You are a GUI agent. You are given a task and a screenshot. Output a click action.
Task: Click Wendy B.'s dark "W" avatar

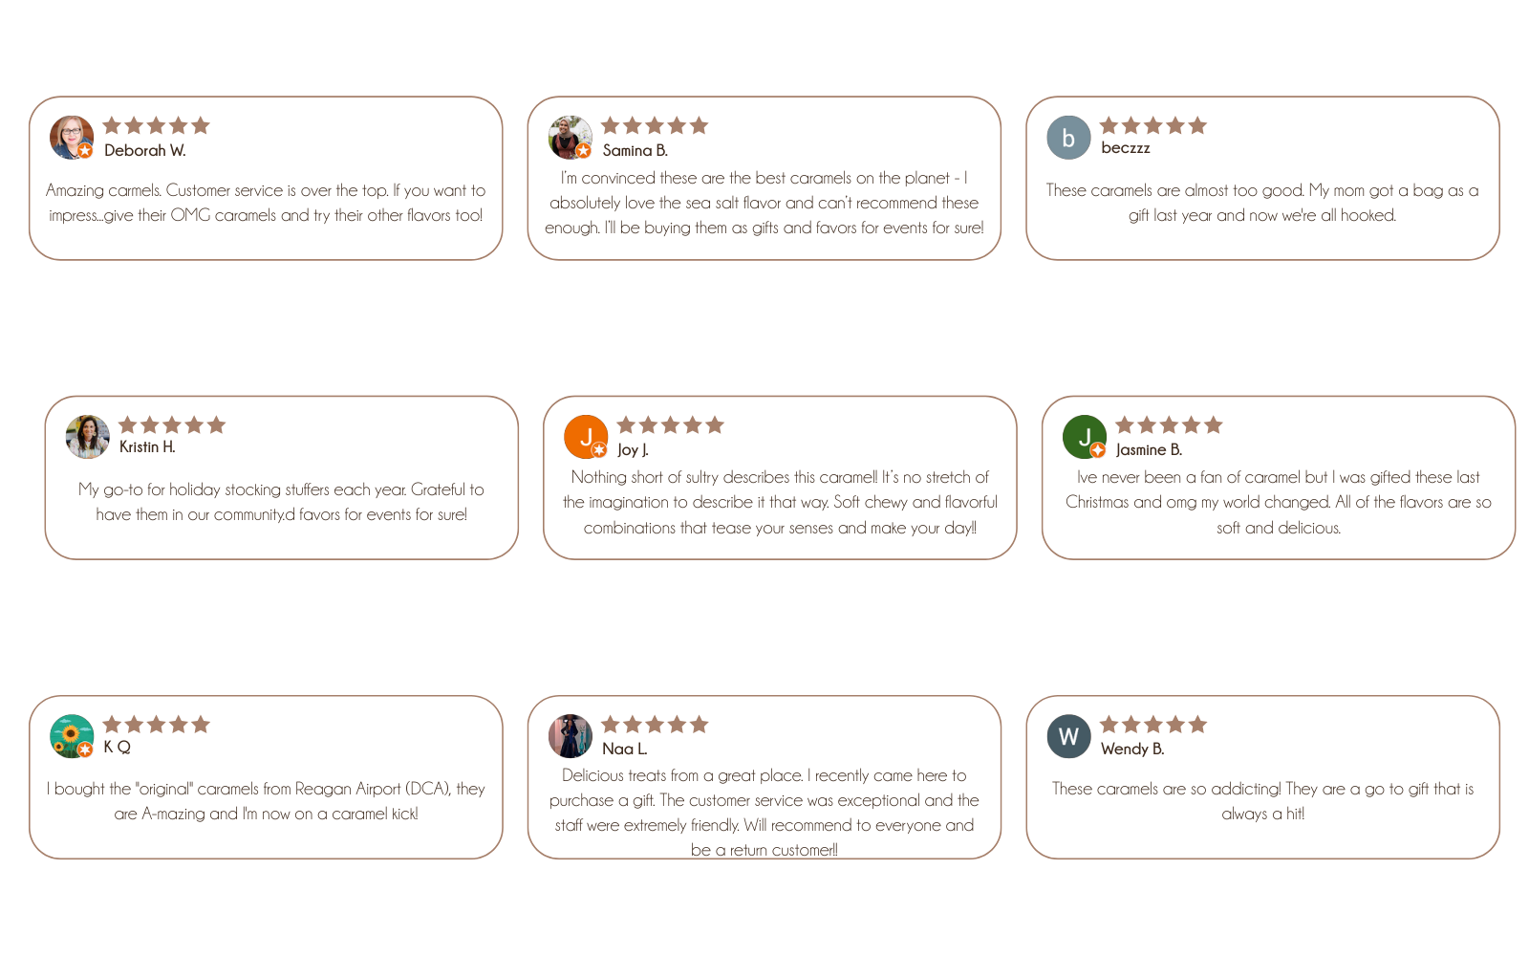[1068, 736]
